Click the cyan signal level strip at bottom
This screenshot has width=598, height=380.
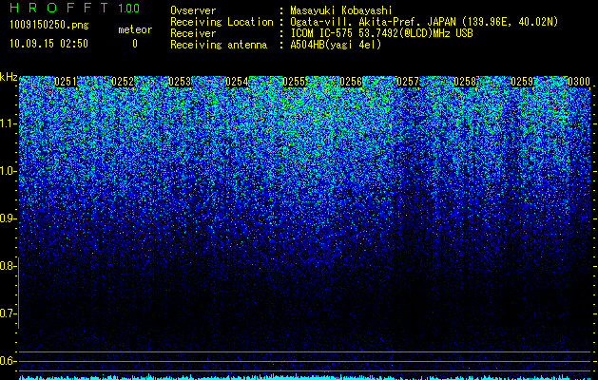305,377
